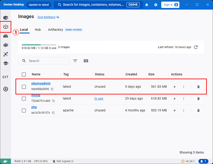The image size is (213, 164).
Task: Copy the phpmyadmin image ID
Action: (52, 89)
